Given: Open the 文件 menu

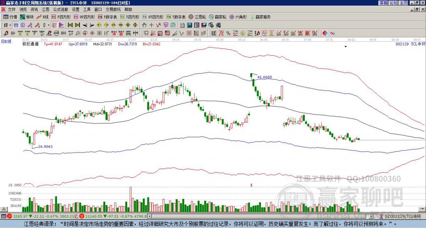Looking at the screenshot, I should tap(12, 10).
